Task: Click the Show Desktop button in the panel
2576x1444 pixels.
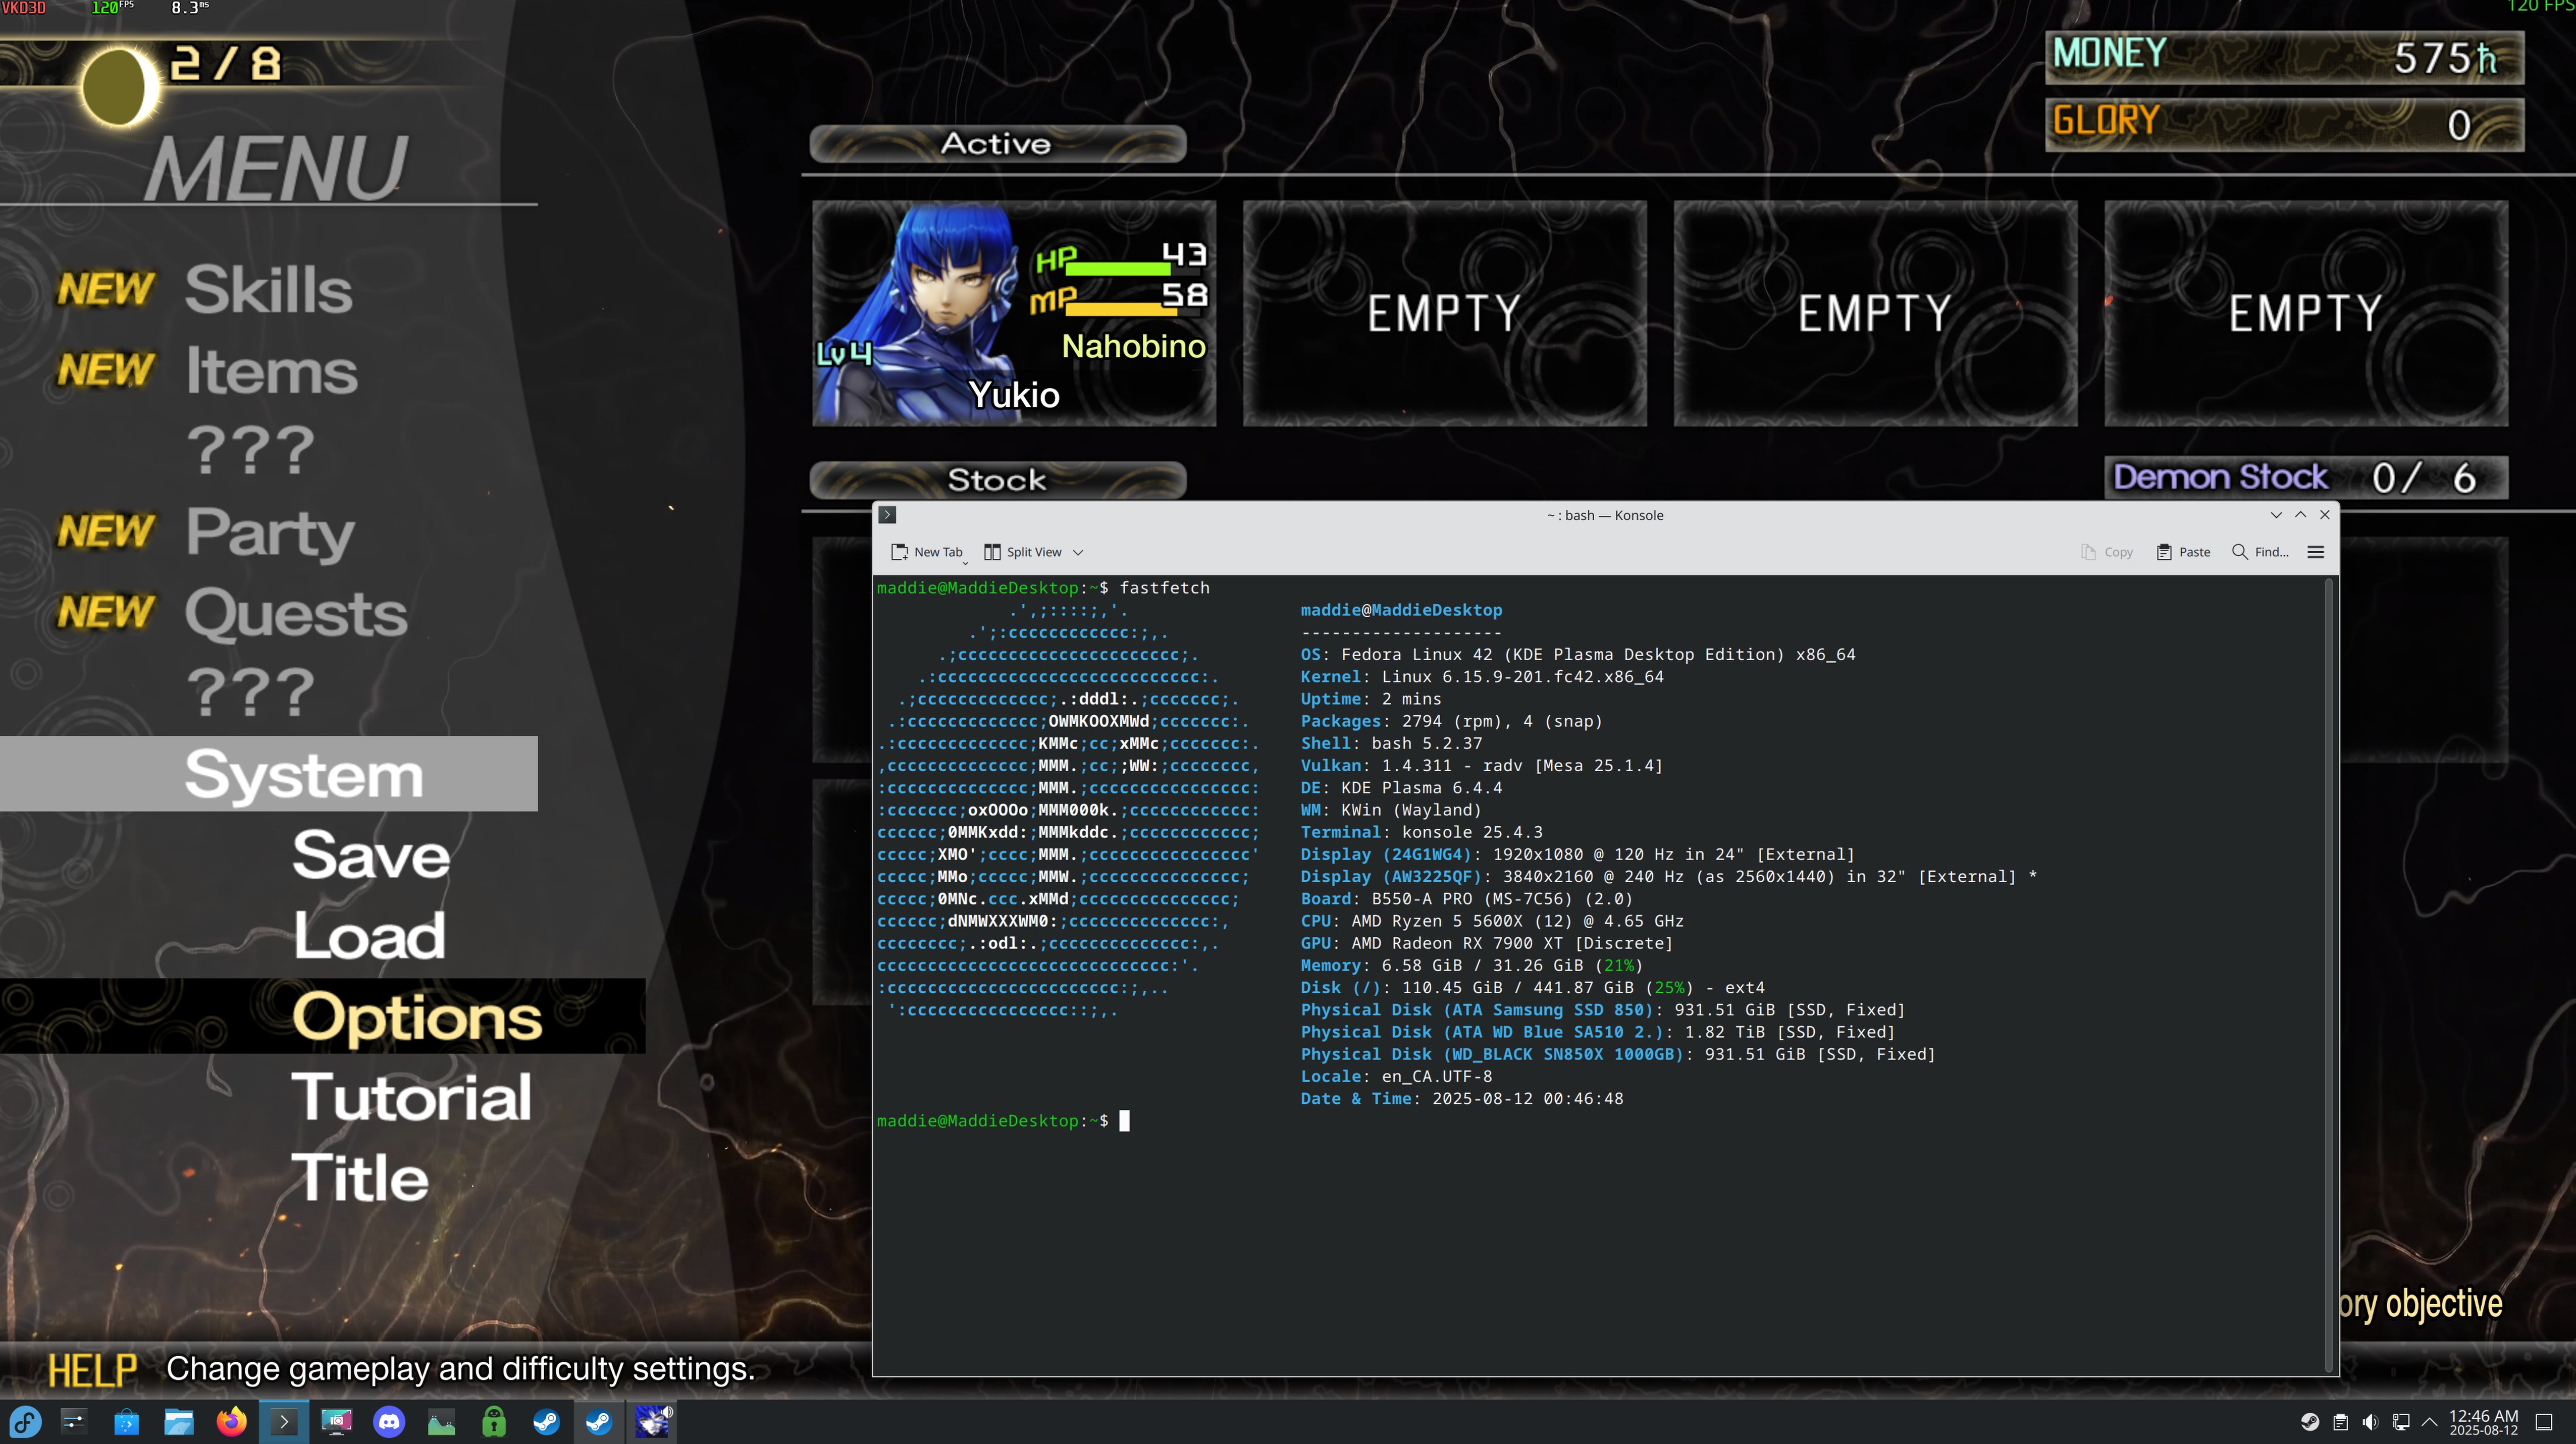Action: pos(2544,1422)
